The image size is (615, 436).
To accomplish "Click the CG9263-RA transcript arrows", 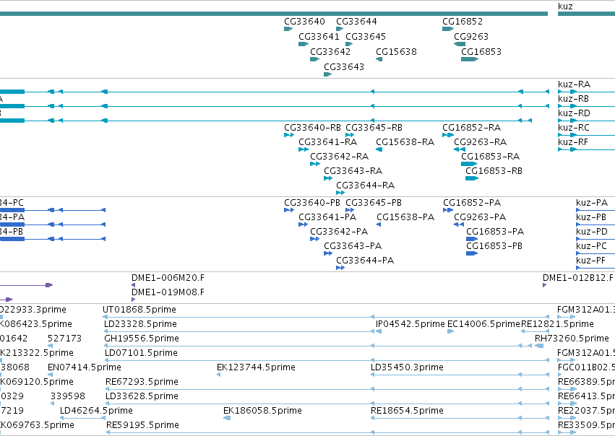I will click(460, 149).
